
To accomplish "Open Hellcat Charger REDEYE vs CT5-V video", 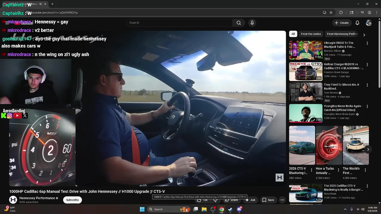I will tap(306, 72).
